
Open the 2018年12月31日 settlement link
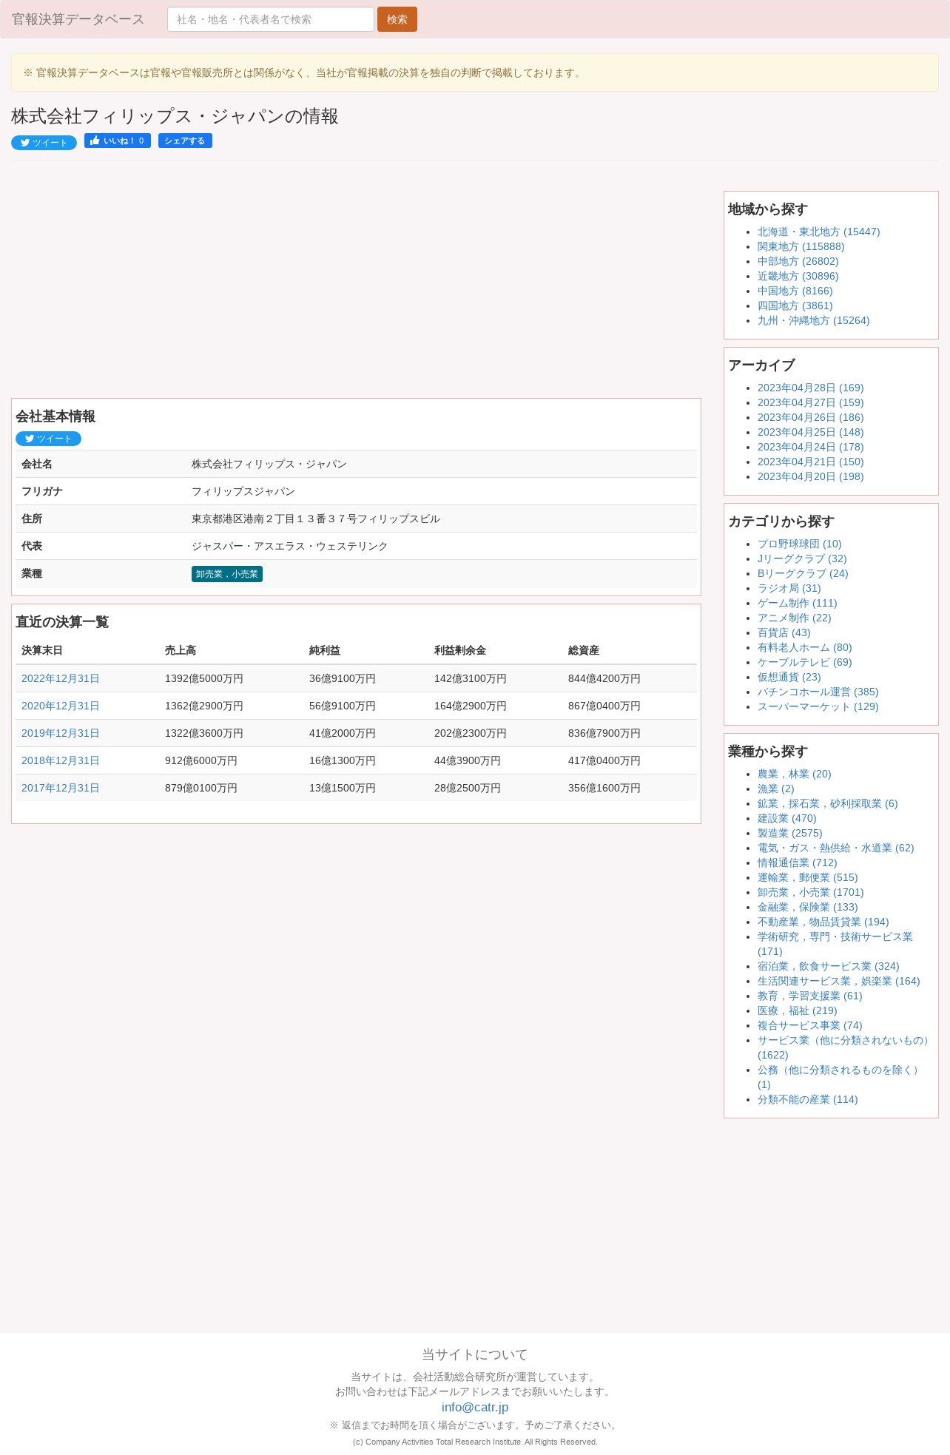point(60,760)
